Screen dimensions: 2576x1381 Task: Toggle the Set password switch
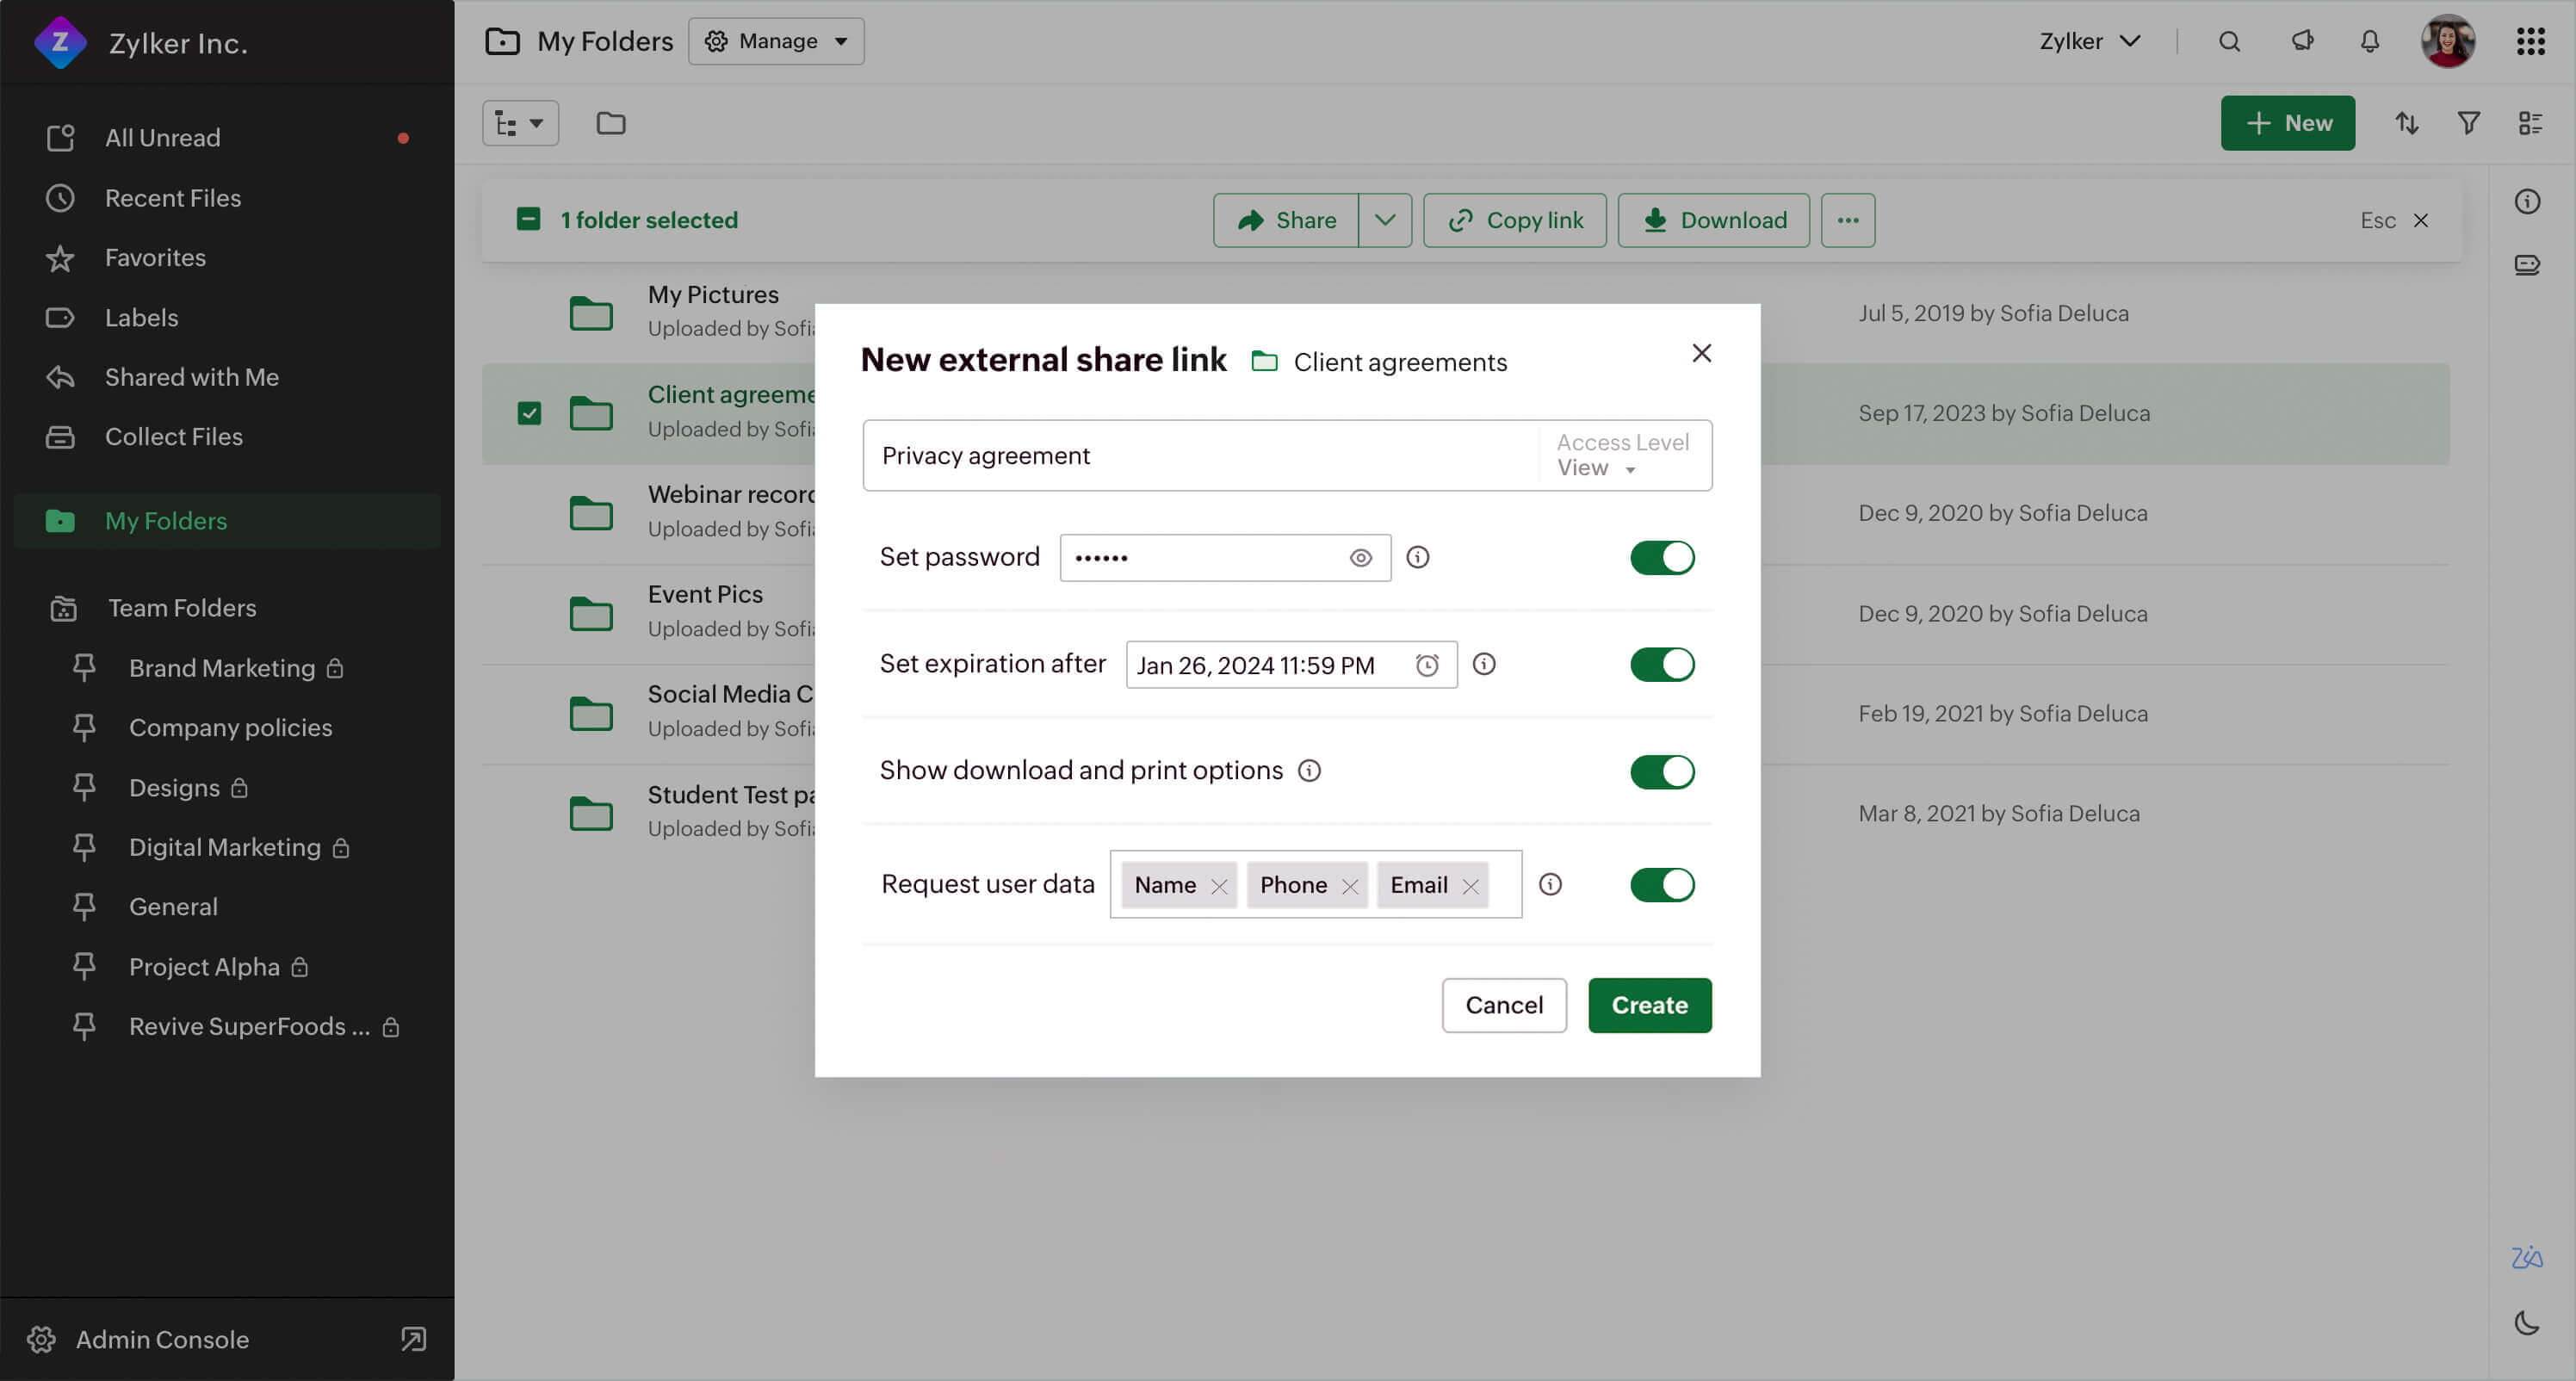(1661, 557)
